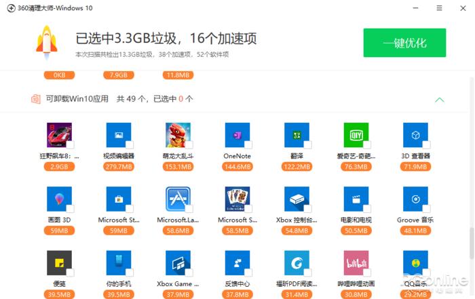The width and height of the screenshot is (475, 299).
Task: Check the box for 视频编辑器
Action: (x=130, y=145)
